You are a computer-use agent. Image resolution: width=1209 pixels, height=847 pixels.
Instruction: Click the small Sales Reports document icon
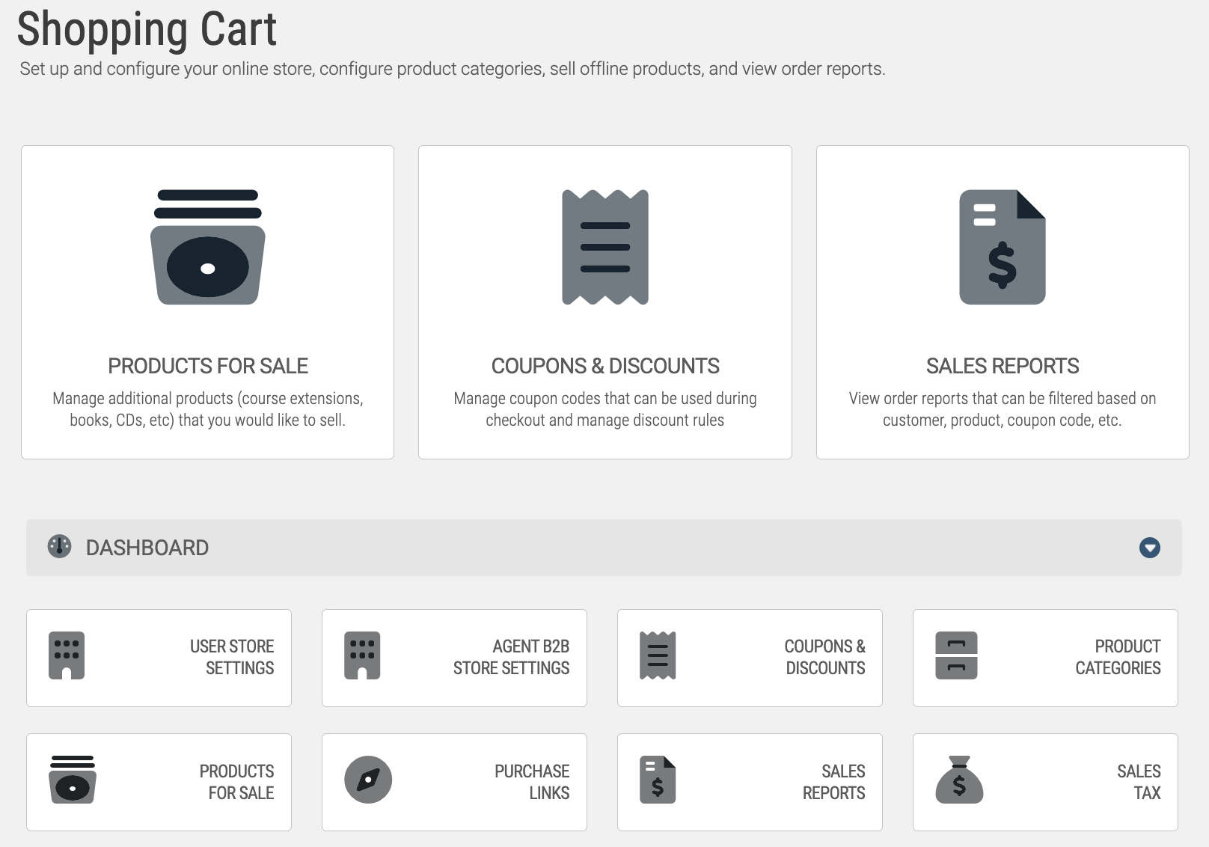point(658,780)
